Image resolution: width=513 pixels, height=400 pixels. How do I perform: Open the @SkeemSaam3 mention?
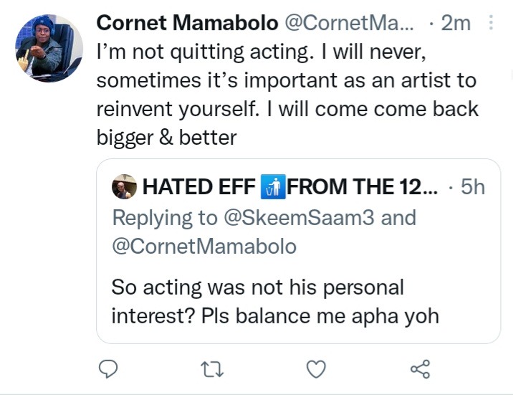[x=299, y=218]
